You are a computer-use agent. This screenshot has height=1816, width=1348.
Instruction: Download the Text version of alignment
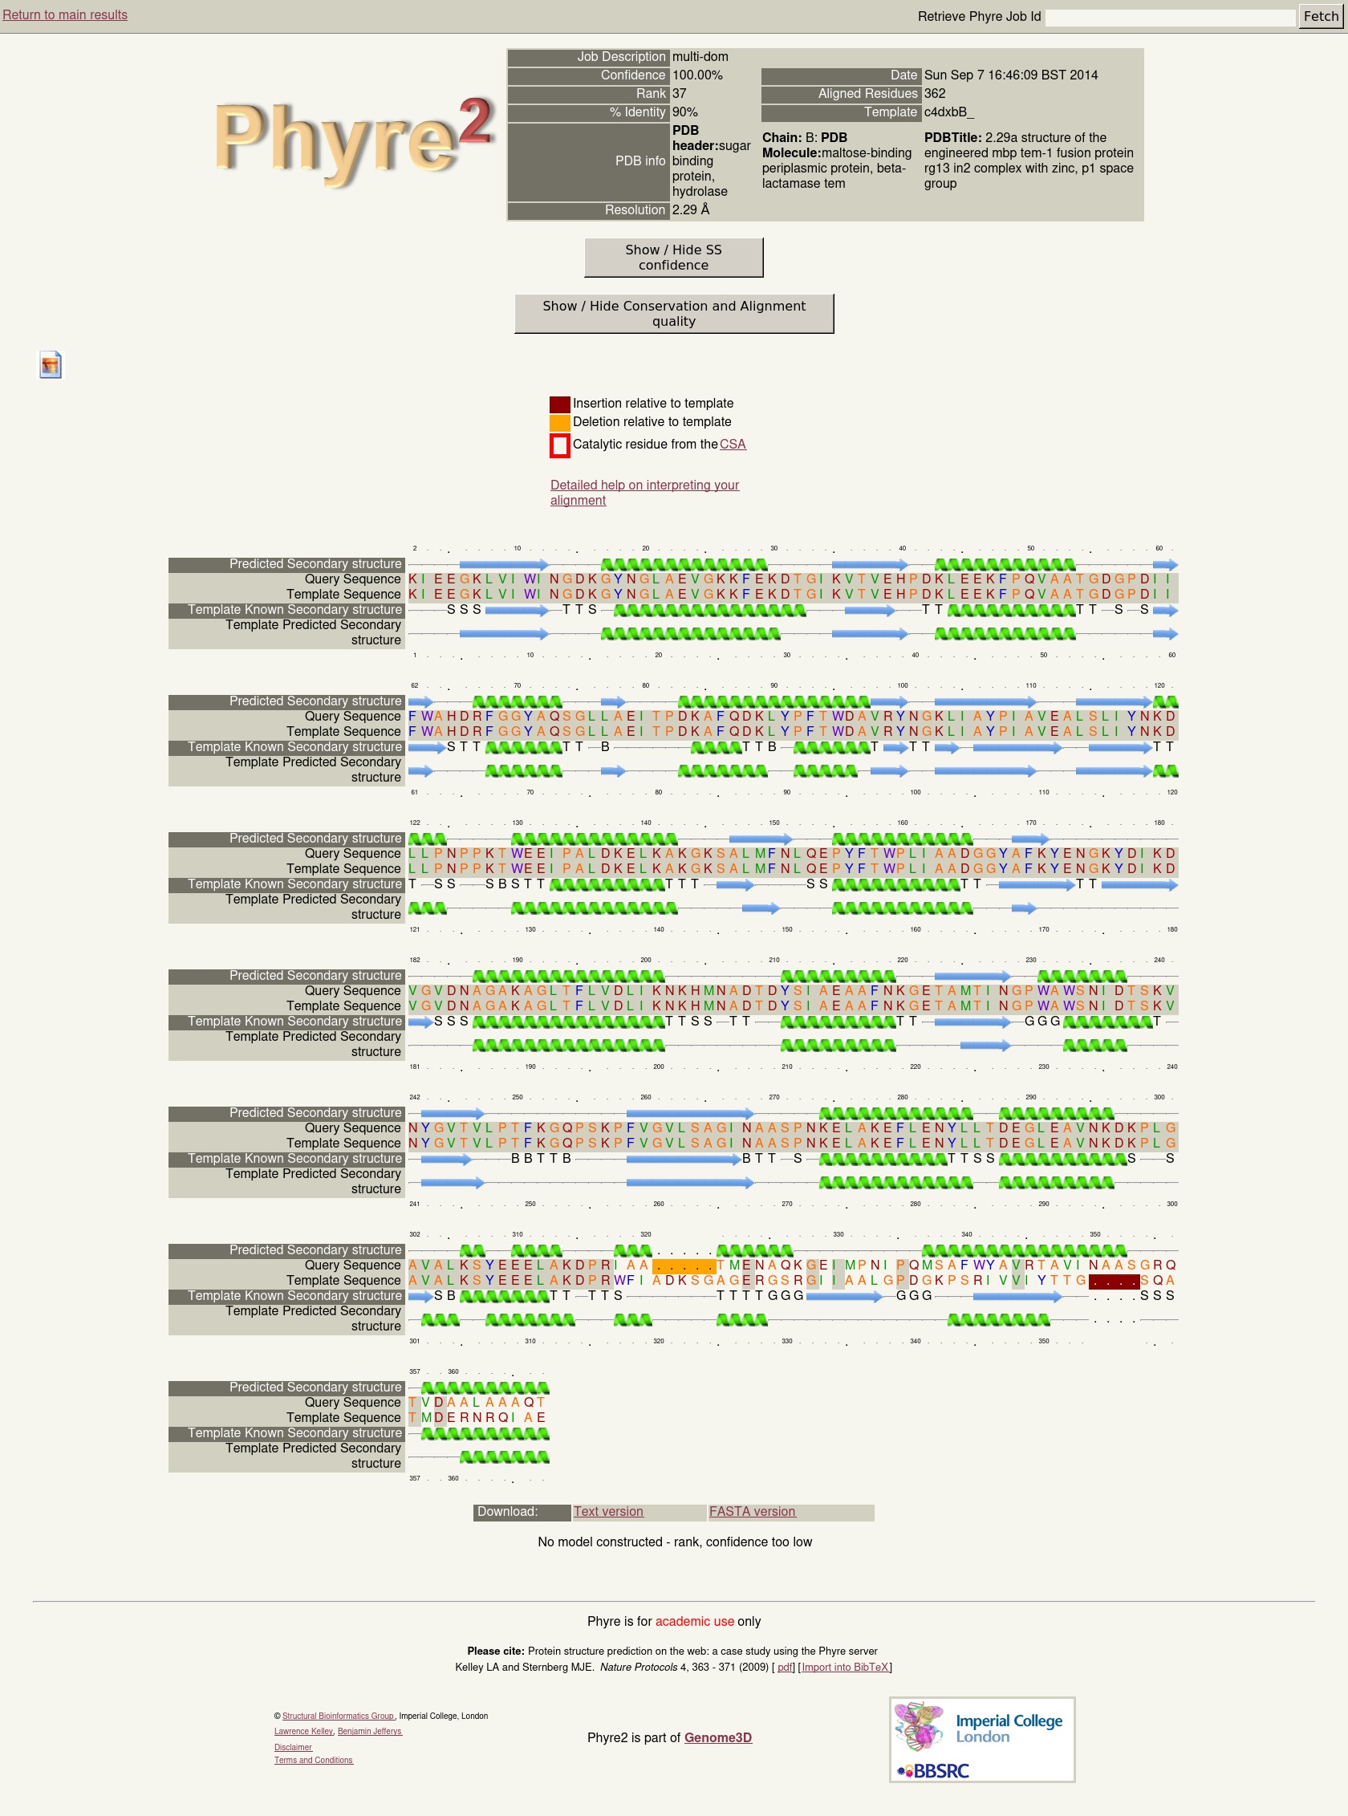click(x=608, y=1512)
